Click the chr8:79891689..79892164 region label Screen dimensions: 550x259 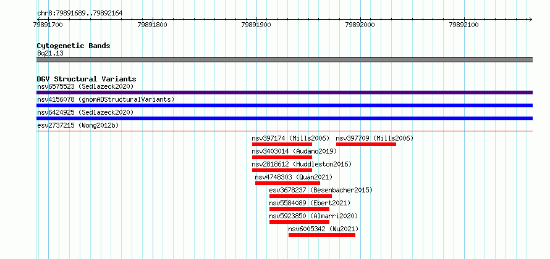80,14
